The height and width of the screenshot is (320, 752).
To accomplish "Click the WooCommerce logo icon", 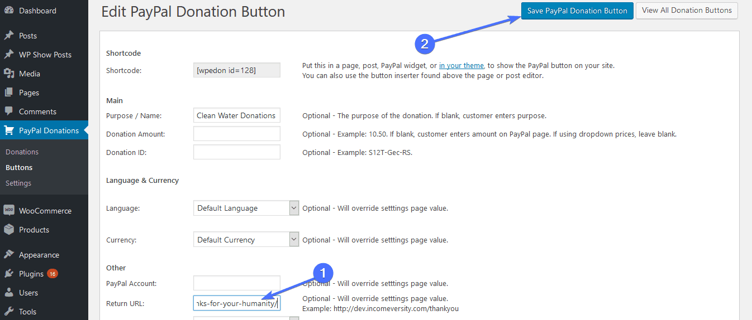I will 9,211.
